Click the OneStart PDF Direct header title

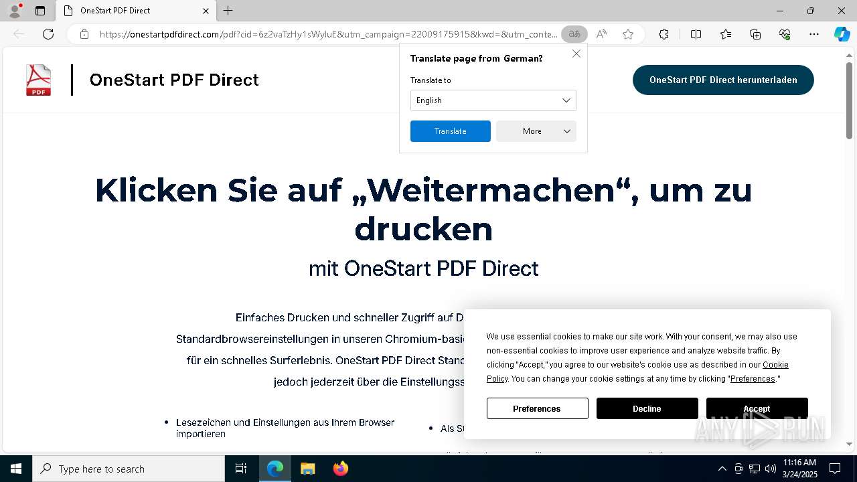[174, 80]
